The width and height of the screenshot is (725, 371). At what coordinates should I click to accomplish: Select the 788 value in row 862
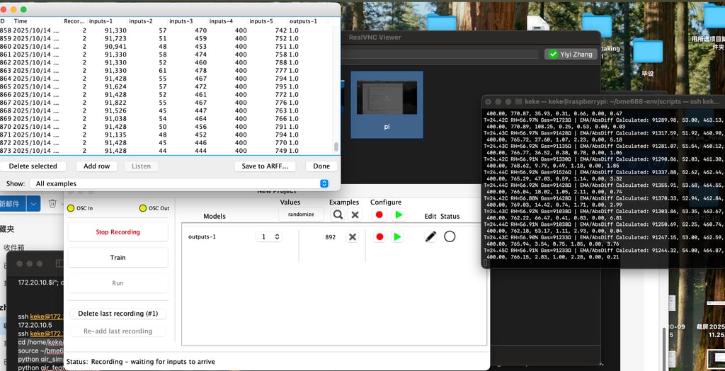coord(280,62)
